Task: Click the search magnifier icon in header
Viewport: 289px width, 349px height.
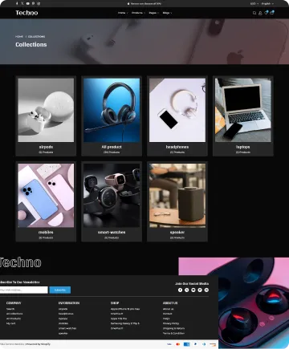Action: click(254, 13)
